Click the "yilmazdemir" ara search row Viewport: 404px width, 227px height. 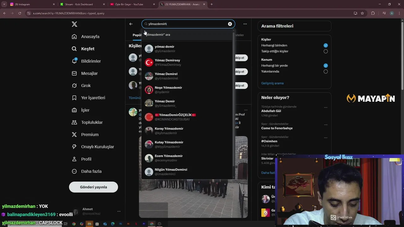tap(187, 35)
